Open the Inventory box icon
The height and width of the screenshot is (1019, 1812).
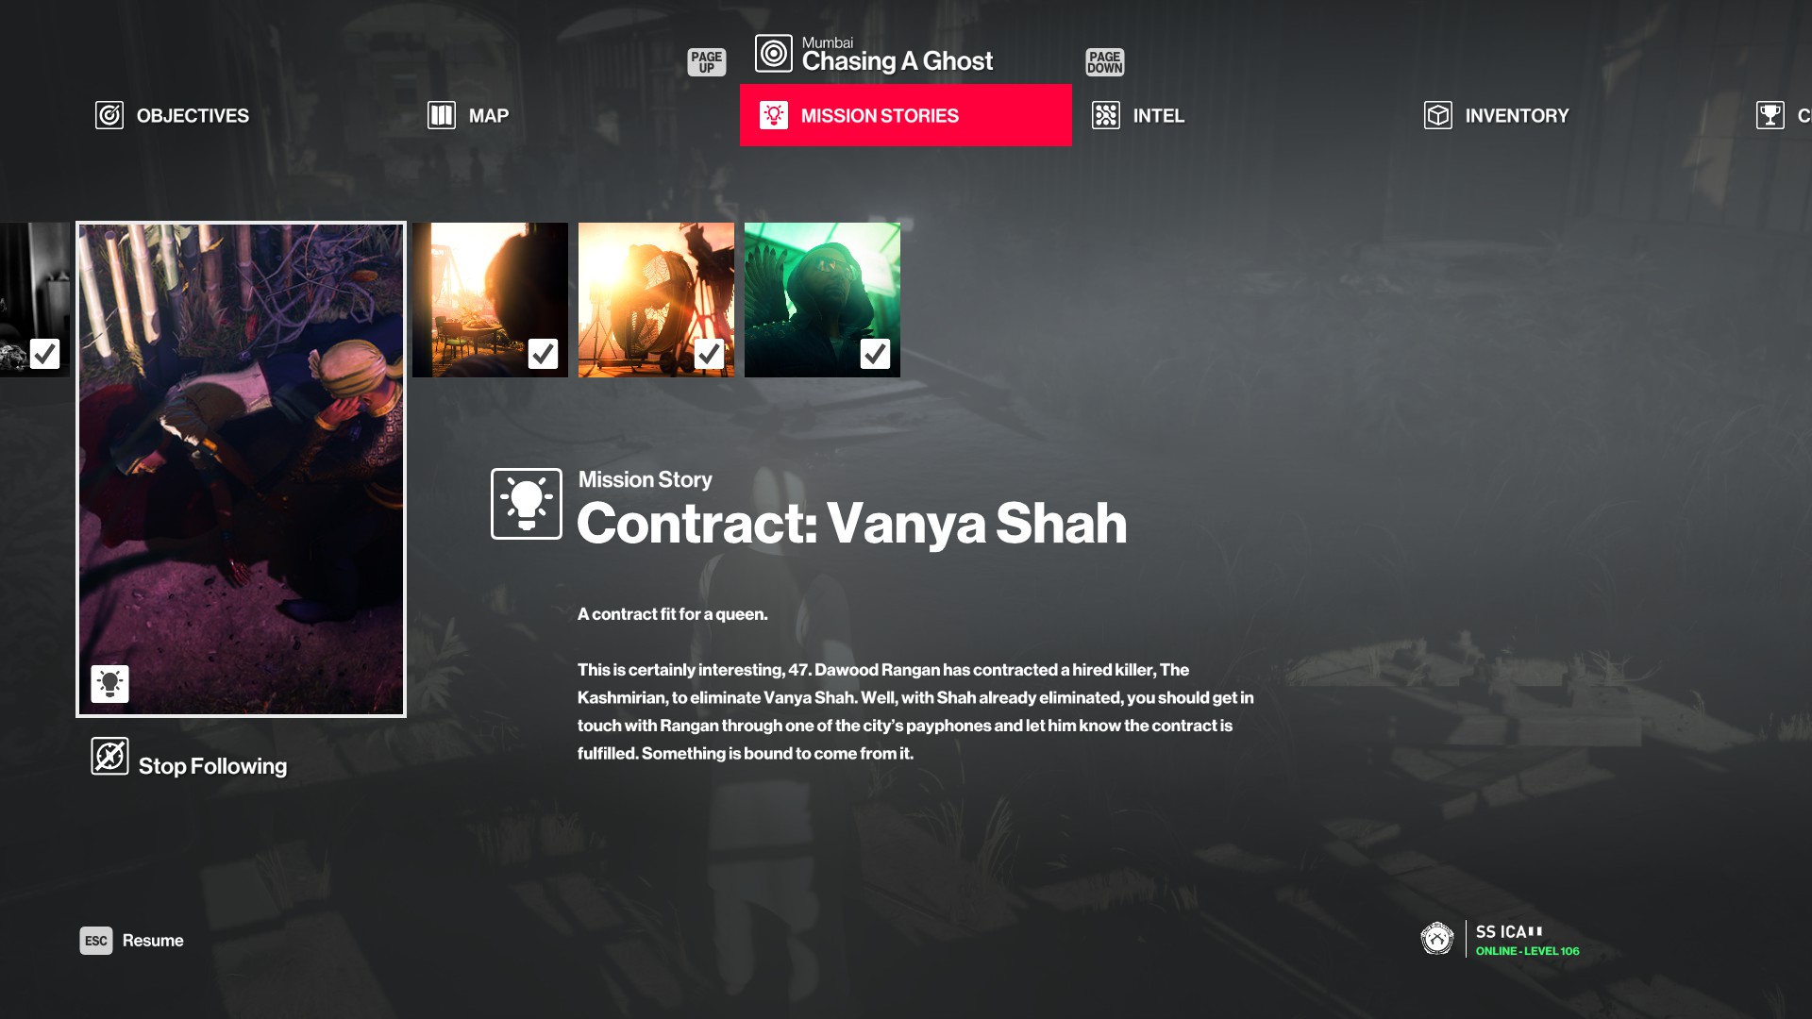(1438, 115)
